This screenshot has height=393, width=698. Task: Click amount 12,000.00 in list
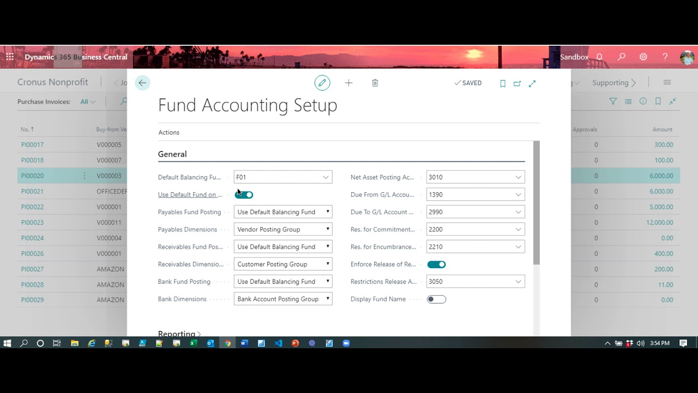(x=659, y=223)
